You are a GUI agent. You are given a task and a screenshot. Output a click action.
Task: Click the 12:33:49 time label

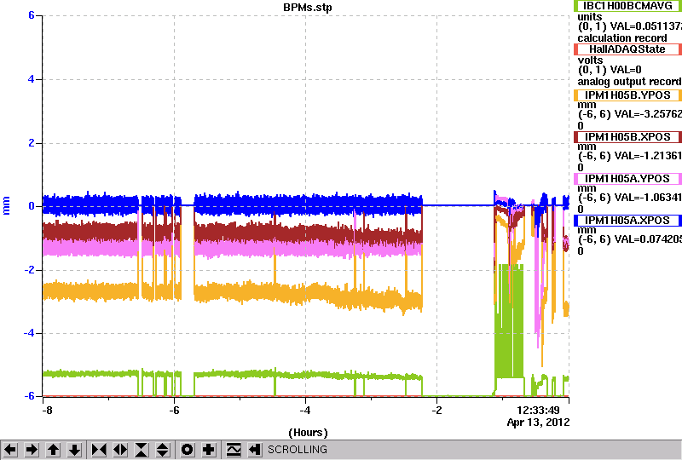point(538,411)
